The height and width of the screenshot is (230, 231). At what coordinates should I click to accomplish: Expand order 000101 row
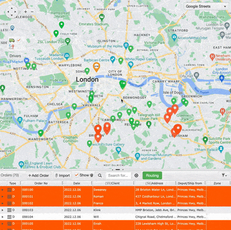click(x=2, y=196)
